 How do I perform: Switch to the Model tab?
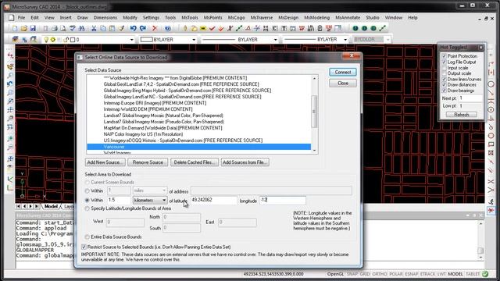51,206
